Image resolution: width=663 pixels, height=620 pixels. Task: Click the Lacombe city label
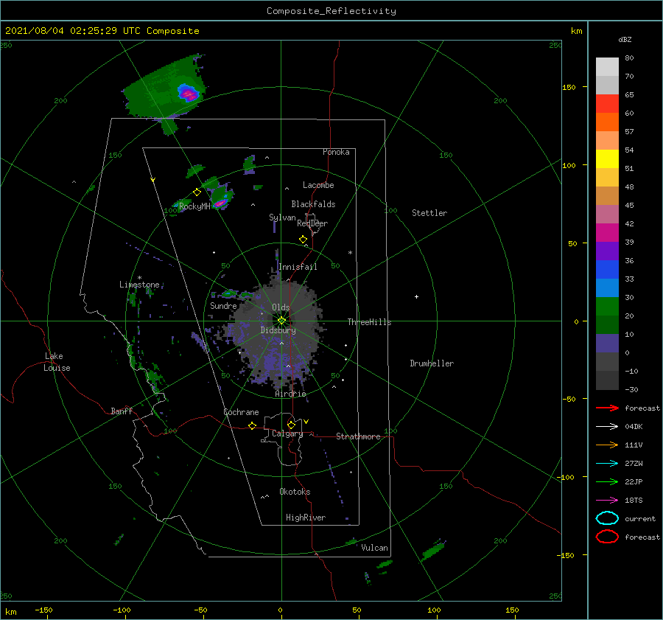(x=318, y=185)
